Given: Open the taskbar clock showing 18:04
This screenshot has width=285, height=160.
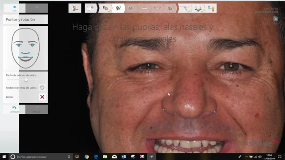Looking at the screenshot, I should (x=269, y=157).
